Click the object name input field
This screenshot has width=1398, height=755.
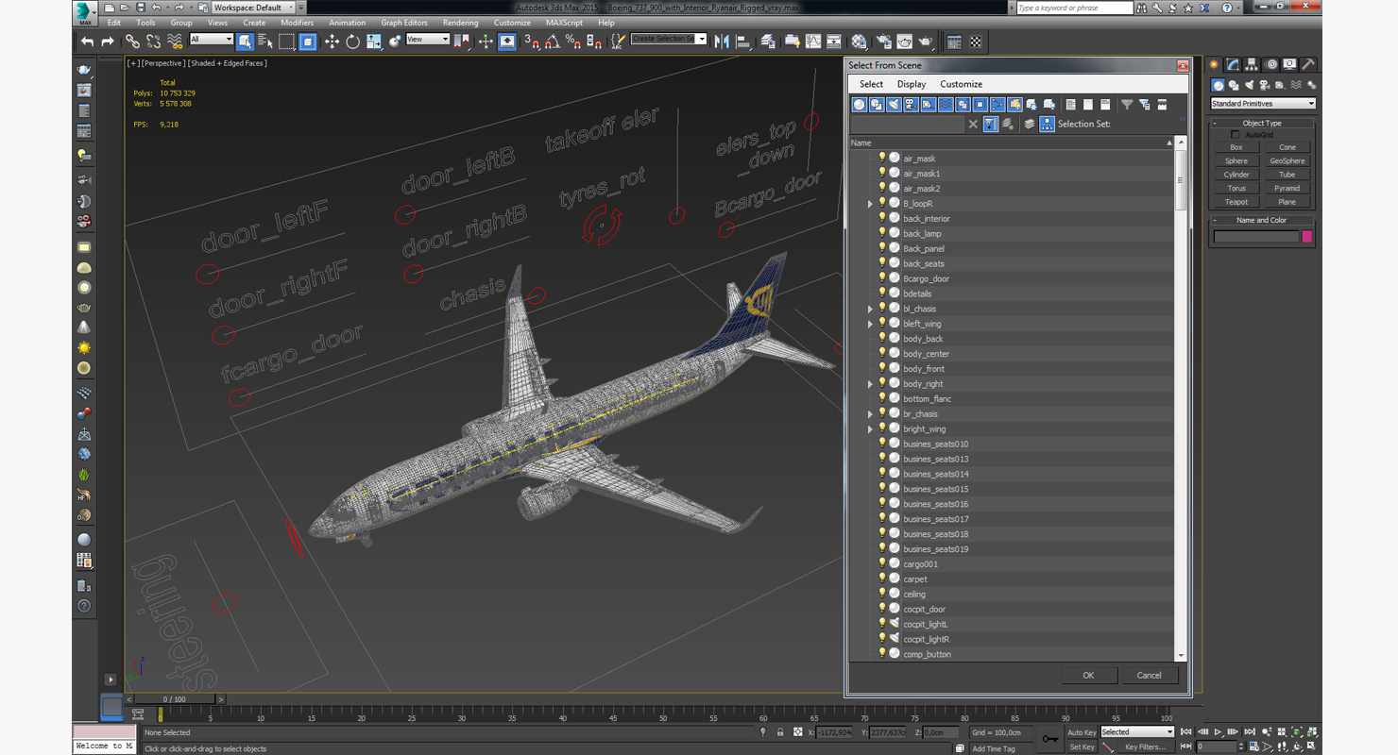(1256, 237)
